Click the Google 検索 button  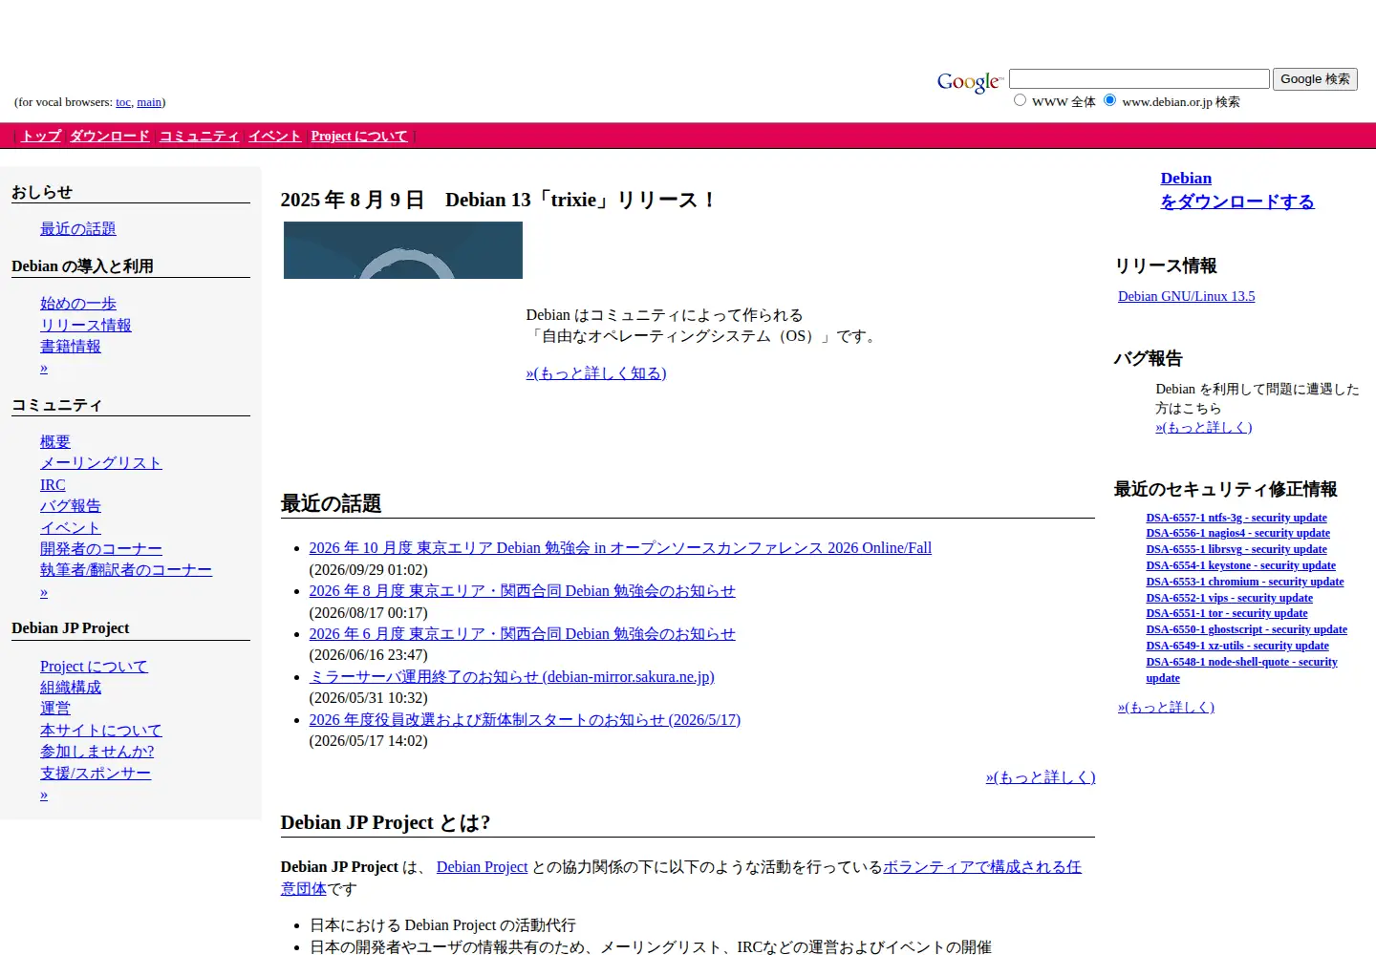pos(1315,79)
